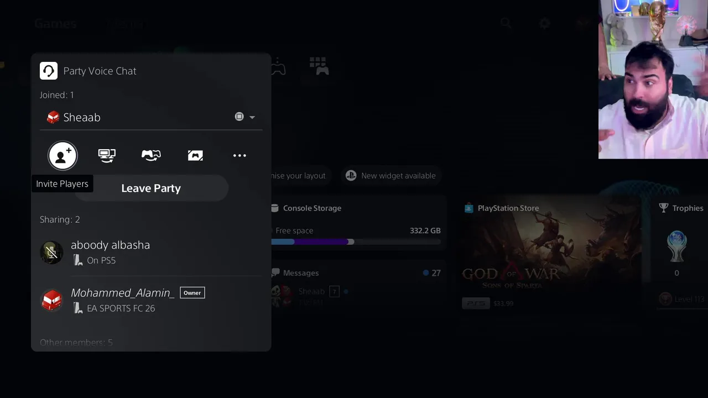This screenshot has height=398, width=708.
Task: Click the Trophies cup icon
Action: point(664,208)
